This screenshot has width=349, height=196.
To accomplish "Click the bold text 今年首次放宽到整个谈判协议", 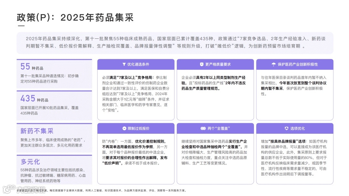I will pyautogui.click(x=303, y=83).
